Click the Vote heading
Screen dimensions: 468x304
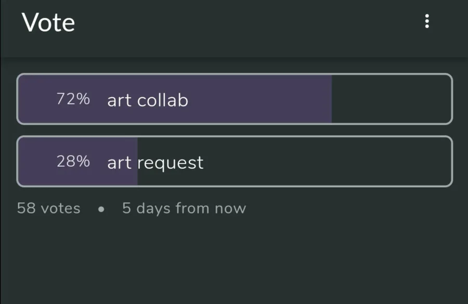point(48,22)
